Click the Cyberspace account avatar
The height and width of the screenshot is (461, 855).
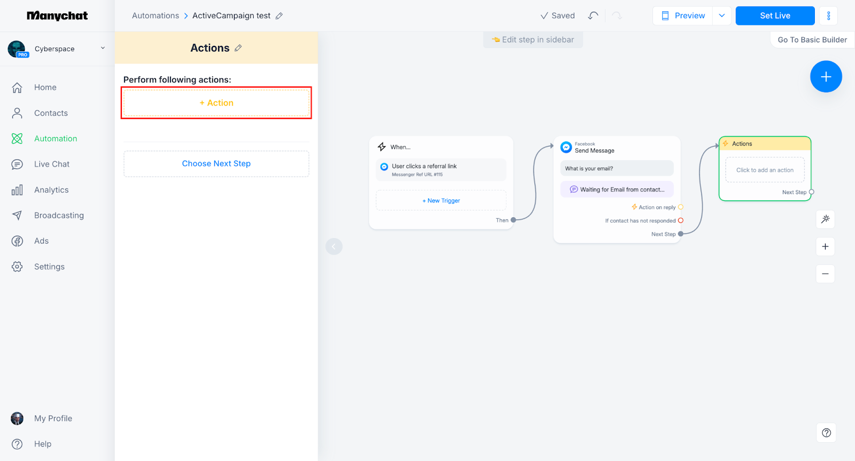[x=17, y=49]
